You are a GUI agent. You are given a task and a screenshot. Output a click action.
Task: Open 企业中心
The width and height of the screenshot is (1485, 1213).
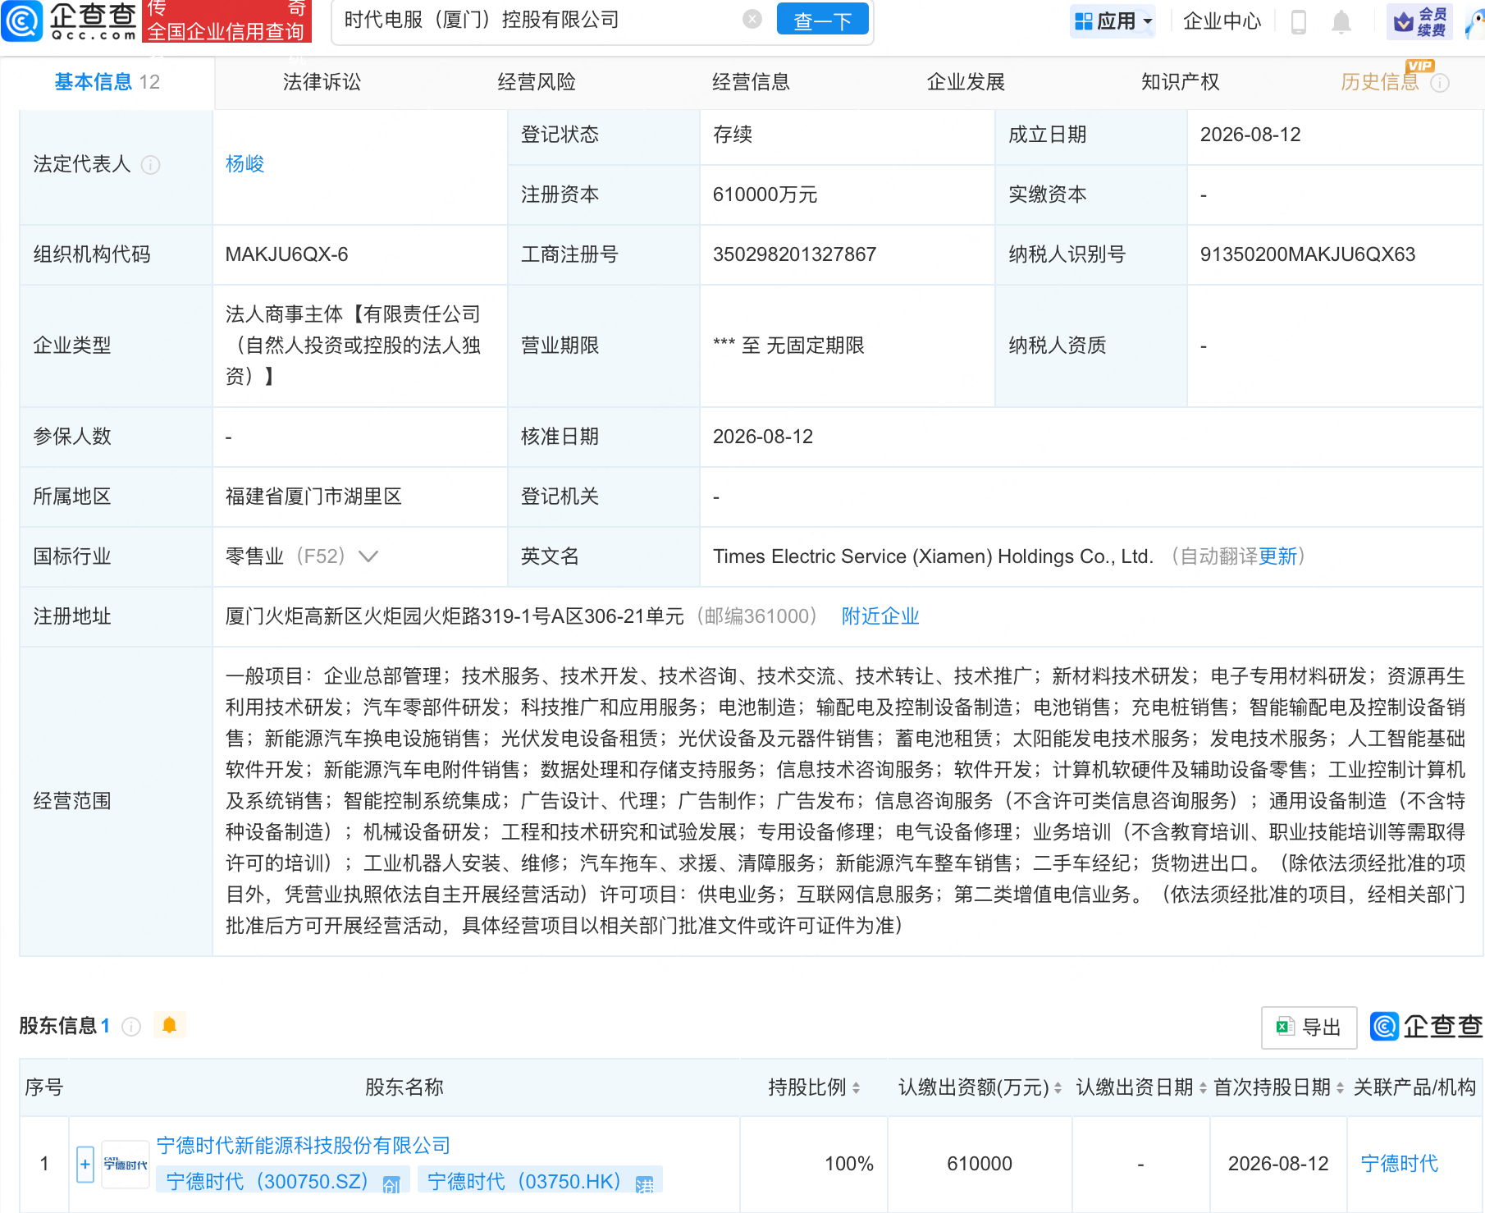1222,21
